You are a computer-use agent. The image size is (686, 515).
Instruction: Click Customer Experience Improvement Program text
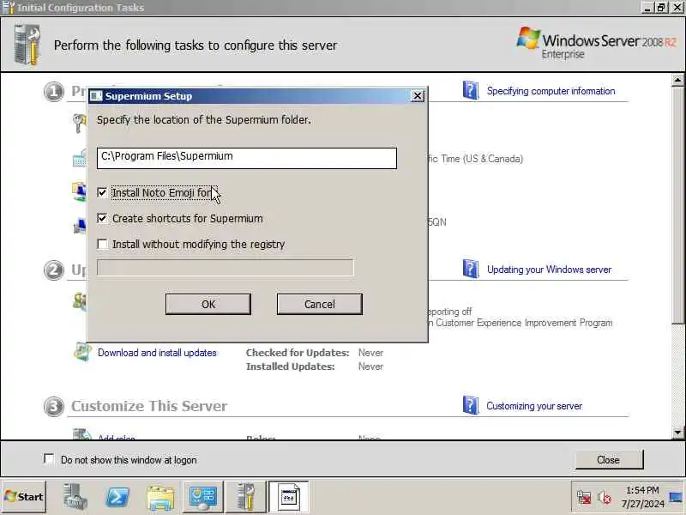[x=524, y=323]
